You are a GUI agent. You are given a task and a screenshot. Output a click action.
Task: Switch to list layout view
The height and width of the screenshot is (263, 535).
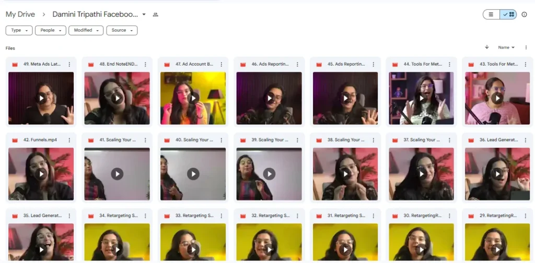(x=491, y=15)
